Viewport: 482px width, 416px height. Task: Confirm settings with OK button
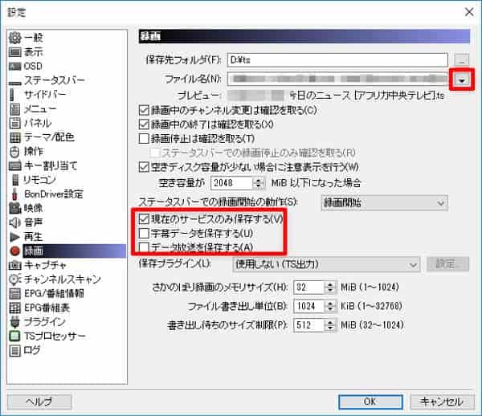pyautogui.click(x=370, y=402)
